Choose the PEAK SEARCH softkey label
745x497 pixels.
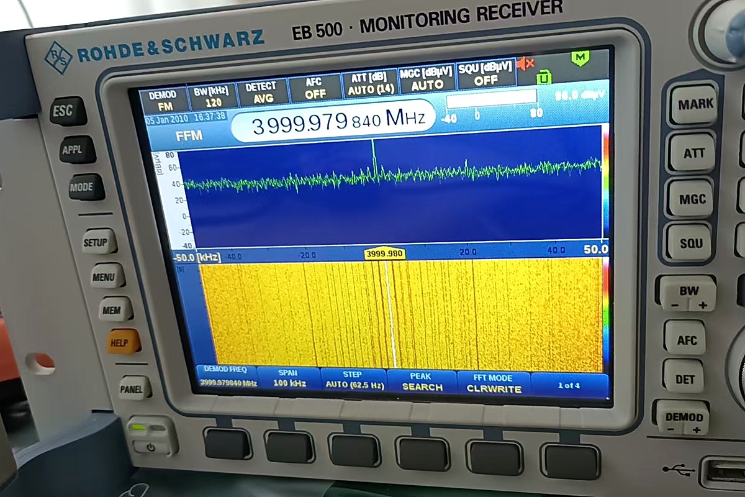tap(422, 381)
